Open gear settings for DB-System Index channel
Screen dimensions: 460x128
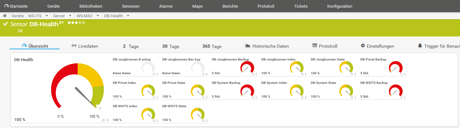302,97
